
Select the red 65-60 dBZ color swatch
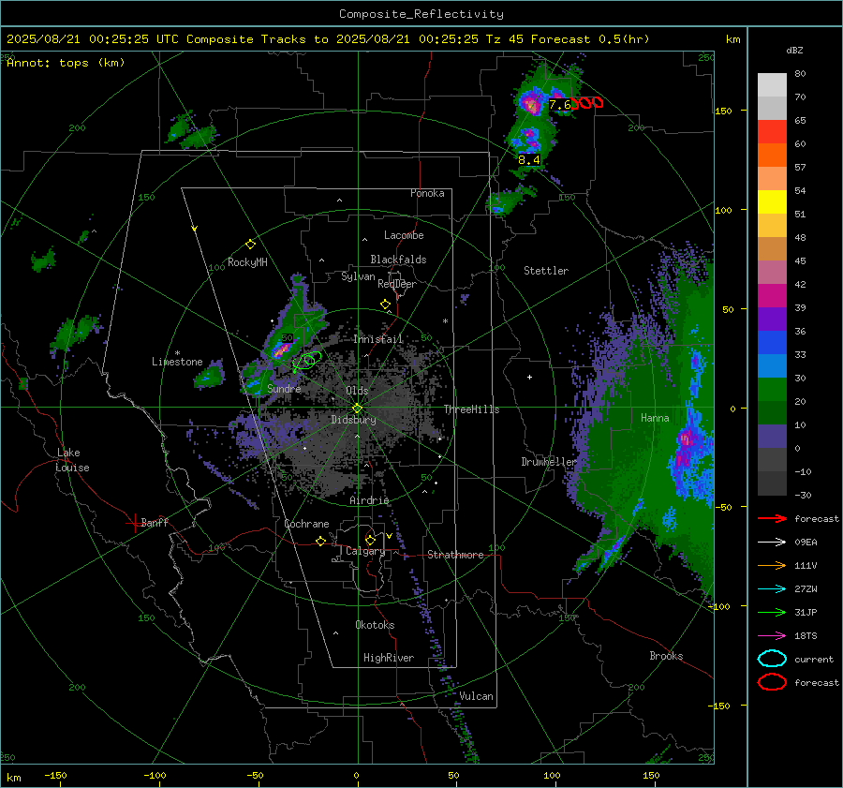click(x=772, y=131)
